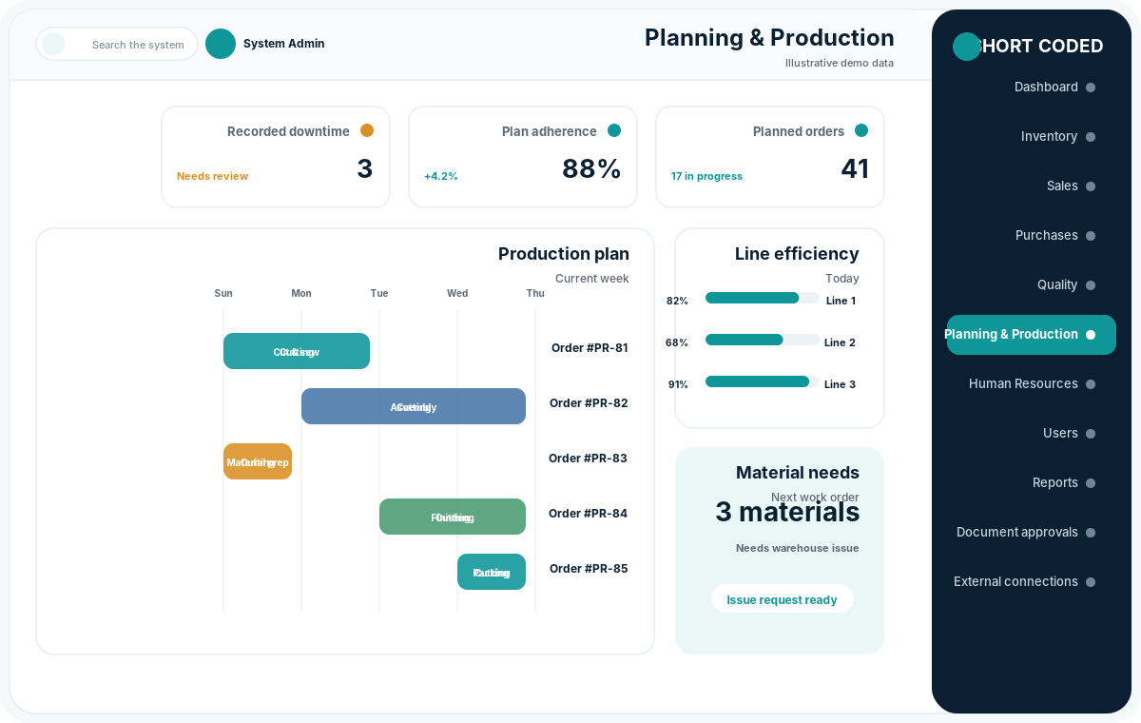Image resolution: width=1141 pixels, height=723 pixels.
Task: Click the Line 3 efficiency bar
Action: coord(762,381)
